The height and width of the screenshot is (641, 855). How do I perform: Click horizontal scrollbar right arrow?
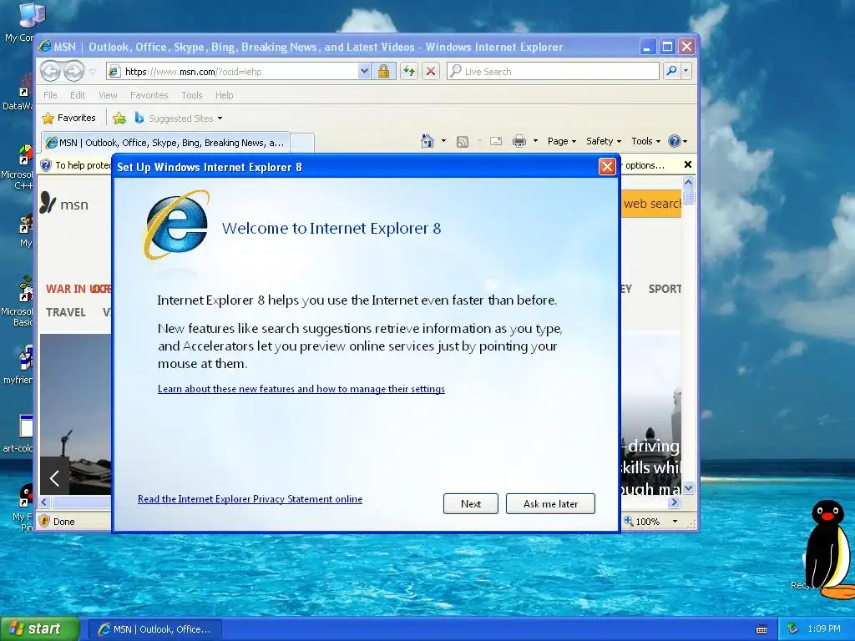[675, 502]
